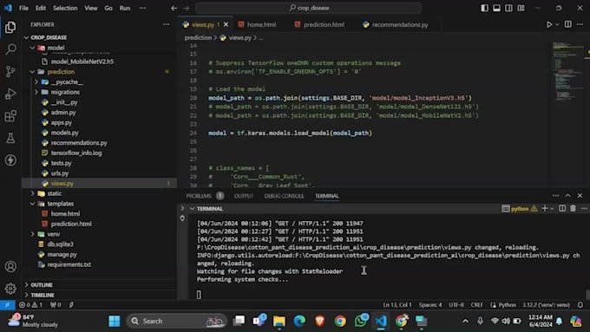Change the CRLF end of line setting
The height and width of the screenshot is (332, 590).
476,304
